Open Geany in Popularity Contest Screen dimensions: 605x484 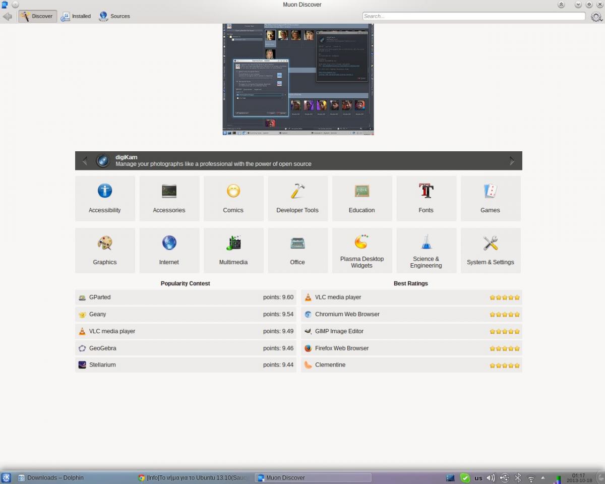point(186,314)
